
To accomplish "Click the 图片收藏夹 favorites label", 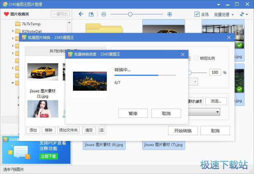I will coord(20,14).
